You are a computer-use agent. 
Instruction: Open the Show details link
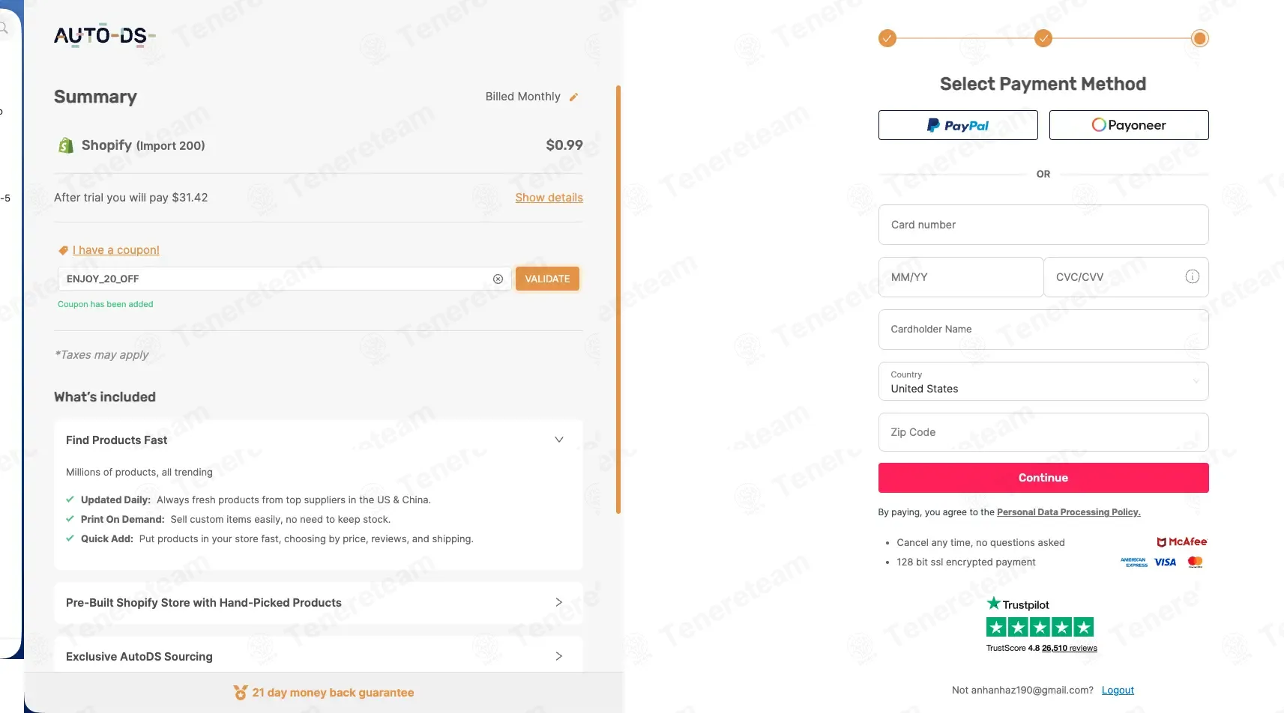coord(549,198)
